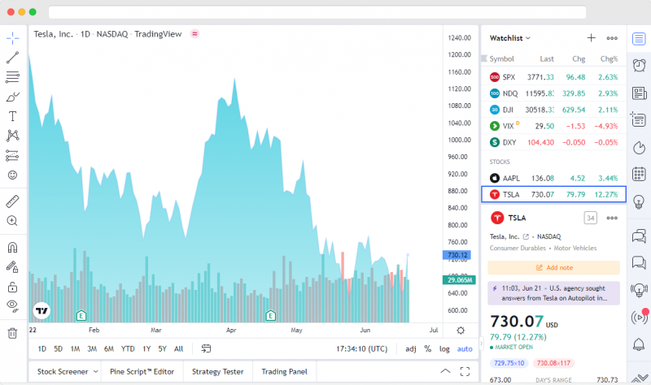This screenshot has height=385, width=651.
Task: Select the crosshair cursor tool
Action: pos(12,38)
